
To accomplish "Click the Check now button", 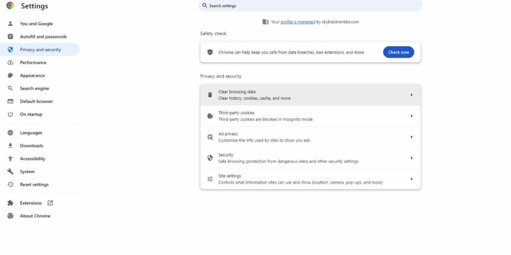I will tap(398, 52).
